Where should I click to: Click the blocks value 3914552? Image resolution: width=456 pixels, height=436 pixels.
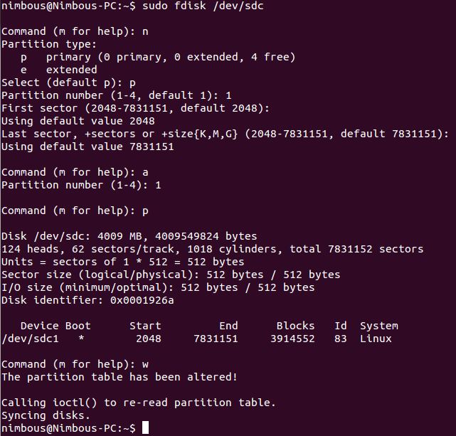pyautogui.click(x=292, y=339)
